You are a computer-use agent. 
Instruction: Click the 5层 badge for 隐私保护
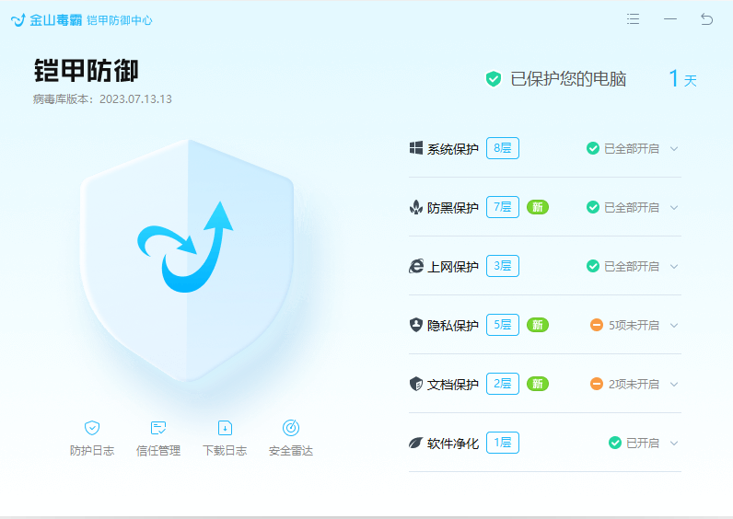click(503, 325)
